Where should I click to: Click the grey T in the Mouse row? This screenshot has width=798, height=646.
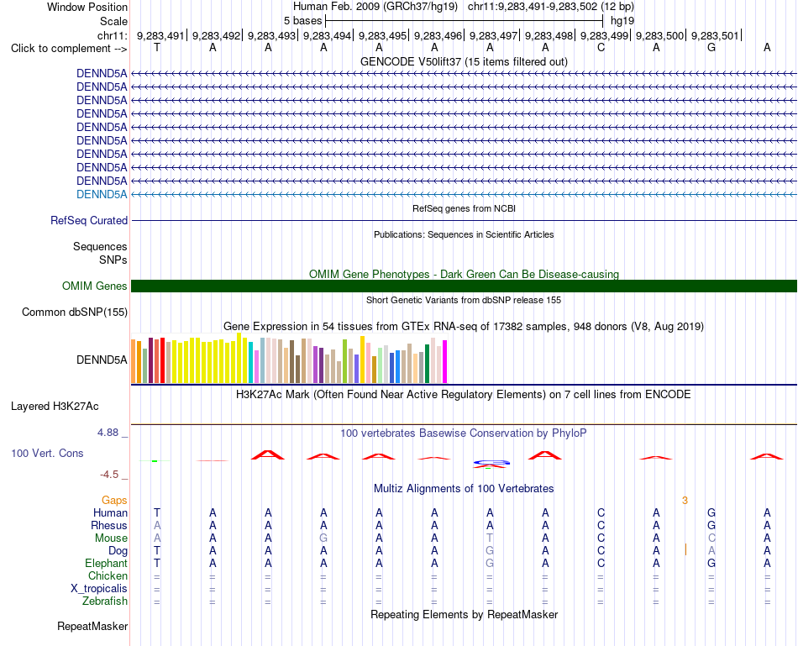tap(490, 538)
